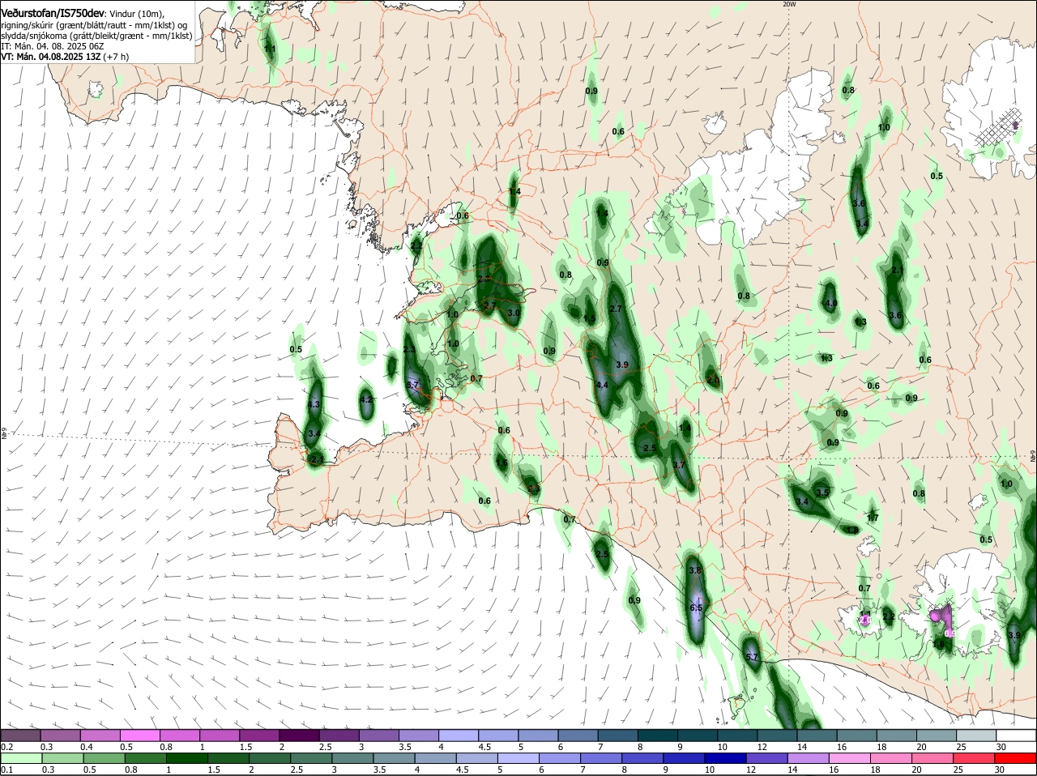Select the palest green 0.1 rain legend swatch
The image size is (1037, 776).
(21, 758)
